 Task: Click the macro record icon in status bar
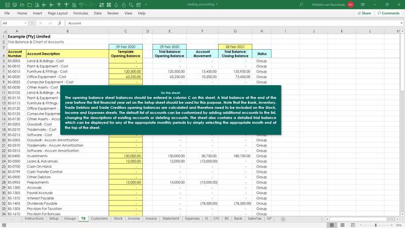click(4, 225)
